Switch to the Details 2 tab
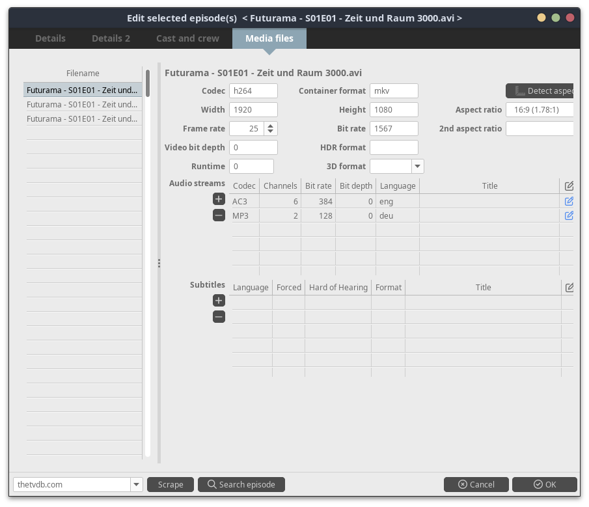The image size is (589, 507). (x=111, y=38)
